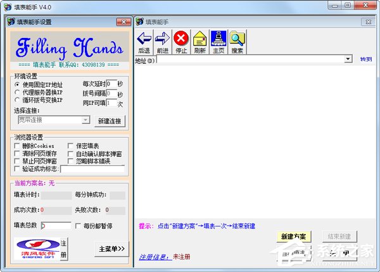Open the 注册信息 link

pos(155,257)
